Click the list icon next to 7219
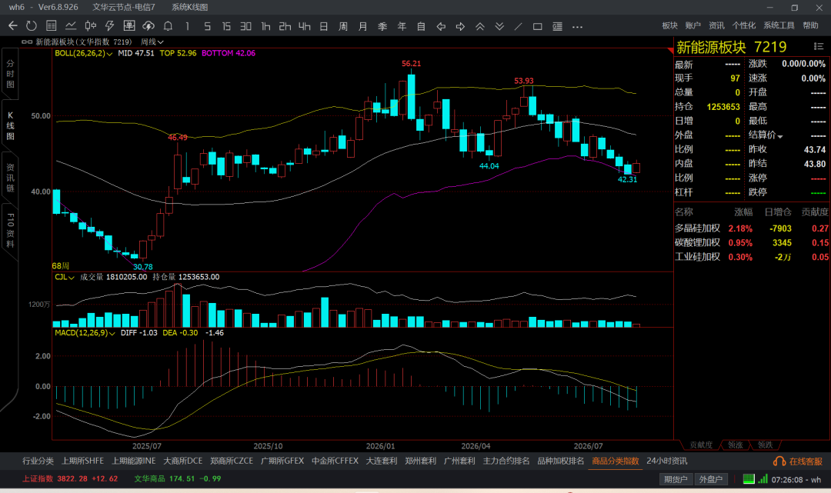This screenshot has width=831, height=493. 818,47
